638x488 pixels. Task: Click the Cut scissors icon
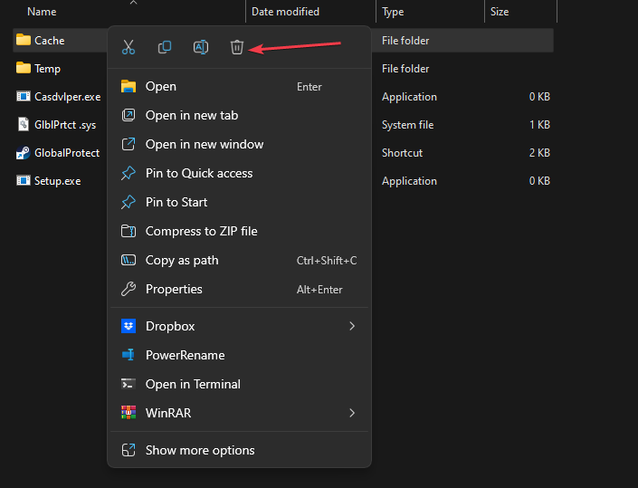coord(129,47)
